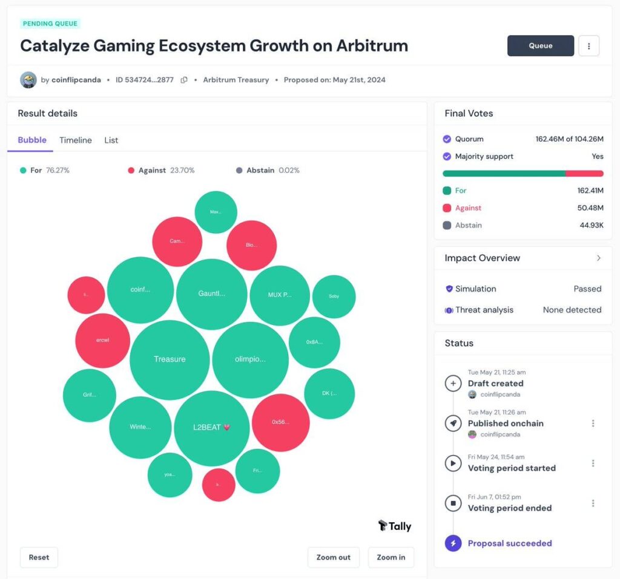Open the three-dot menu beside Queue
The width and height of the screenshot is (620, 579).
[589, 46]
